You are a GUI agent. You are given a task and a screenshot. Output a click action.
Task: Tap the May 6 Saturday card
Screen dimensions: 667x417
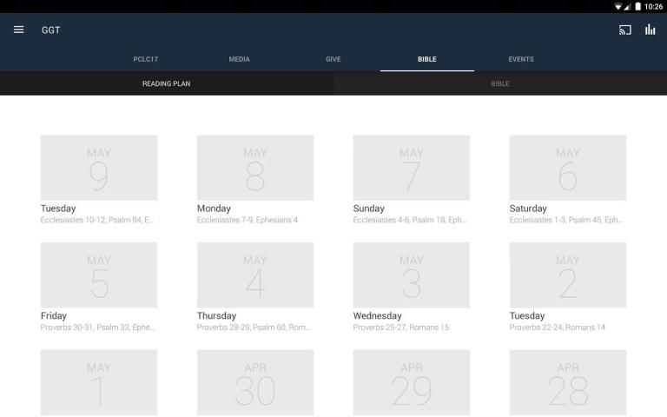[568, 168]
